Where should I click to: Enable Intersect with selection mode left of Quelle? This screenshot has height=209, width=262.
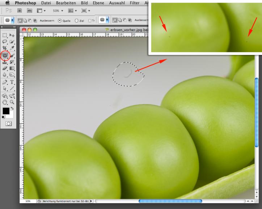pos(35,21)
